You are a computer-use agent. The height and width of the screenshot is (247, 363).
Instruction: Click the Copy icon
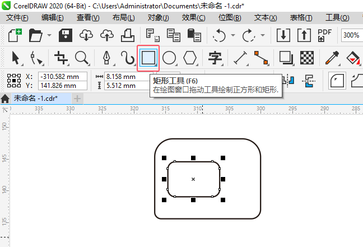point(174,35)
